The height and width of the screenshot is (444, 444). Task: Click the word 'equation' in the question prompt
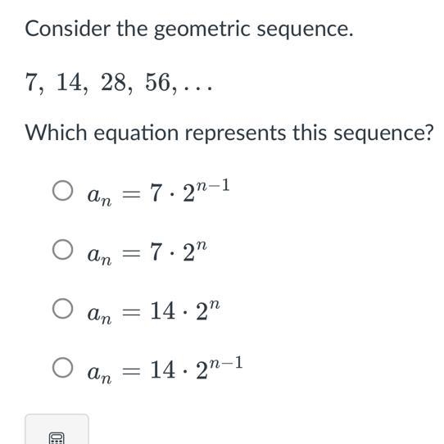coord(136,134)
